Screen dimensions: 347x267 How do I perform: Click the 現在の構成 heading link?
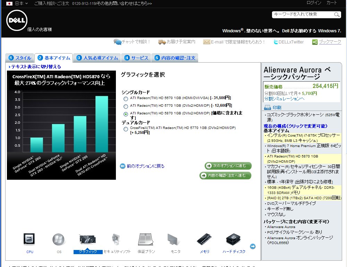pos(295,126)
